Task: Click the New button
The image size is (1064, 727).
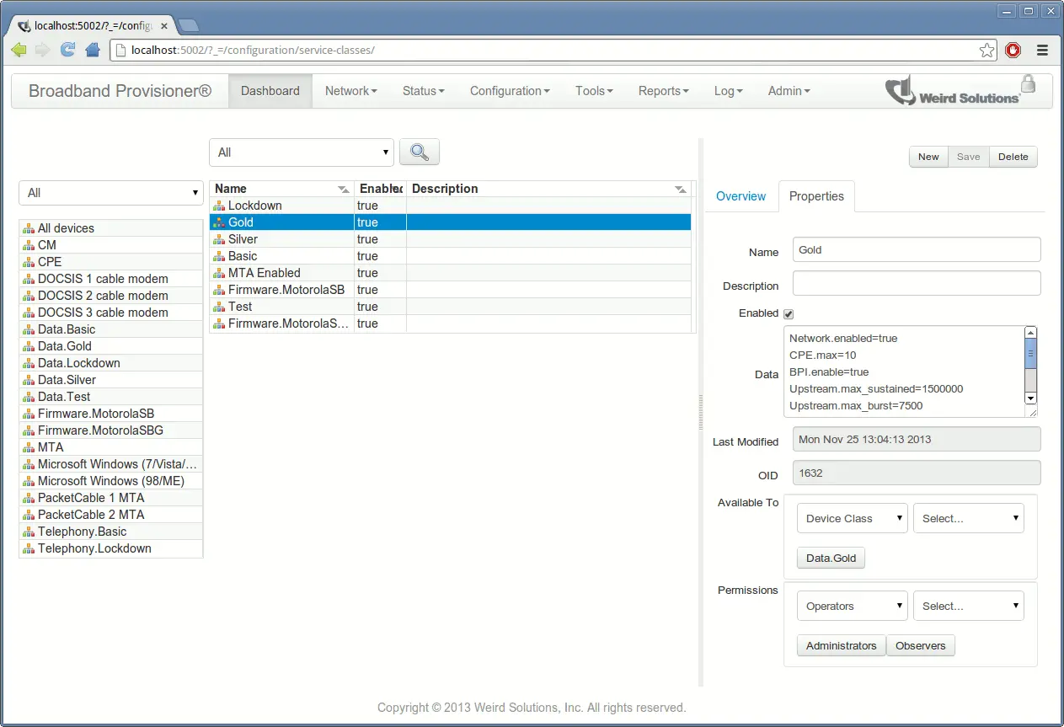Action: coord(928,157)
